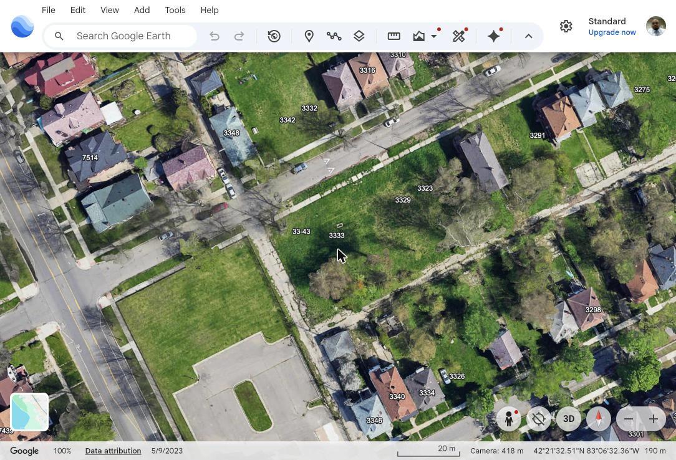Viewport: 676px width, 460px height.
Task: Click the terrain analysis mountain icon
Action: pyautogui.click(x=418, y=36)
